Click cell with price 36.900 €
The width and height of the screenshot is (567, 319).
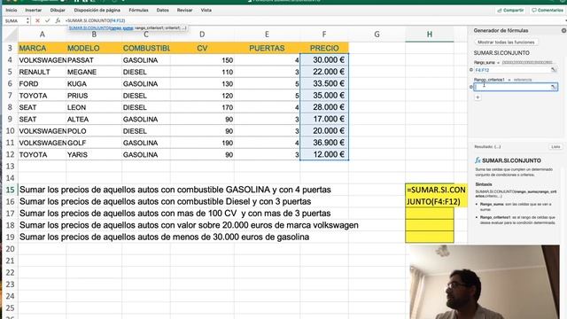click(324, 143)
